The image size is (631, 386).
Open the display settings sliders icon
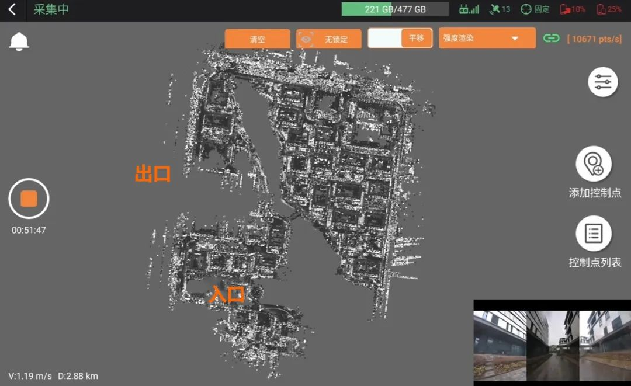click(602, 82)
